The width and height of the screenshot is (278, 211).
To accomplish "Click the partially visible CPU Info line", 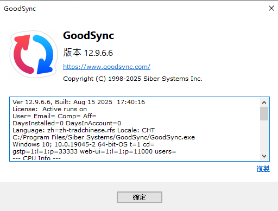I will pyautogui.click(x=36, y=158).
